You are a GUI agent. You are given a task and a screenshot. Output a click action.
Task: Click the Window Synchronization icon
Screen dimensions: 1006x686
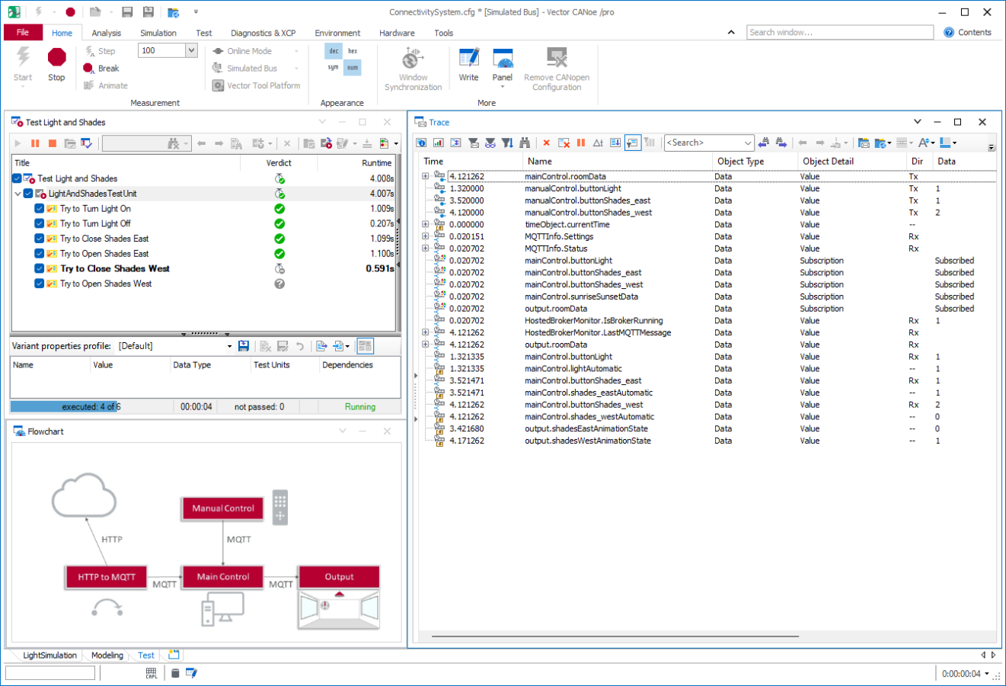tap(413, 58)
